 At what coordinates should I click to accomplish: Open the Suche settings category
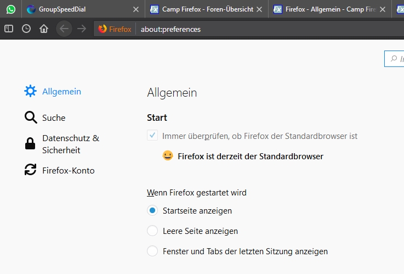[53, 118]
